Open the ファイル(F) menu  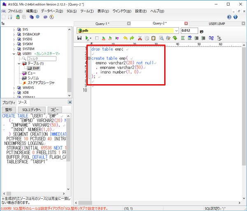point(15,11)
